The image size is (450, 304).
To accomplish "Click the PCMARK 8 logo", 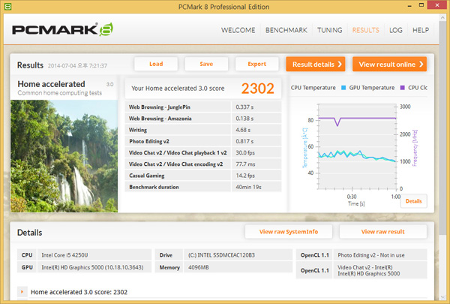I will pos(62,29).
